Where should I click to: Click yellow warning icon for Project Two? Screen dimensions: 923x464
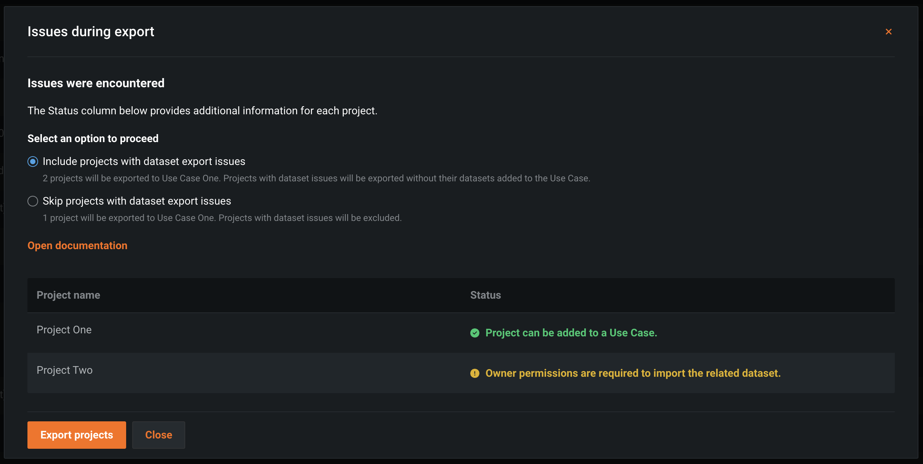click(x=474, y=373)
